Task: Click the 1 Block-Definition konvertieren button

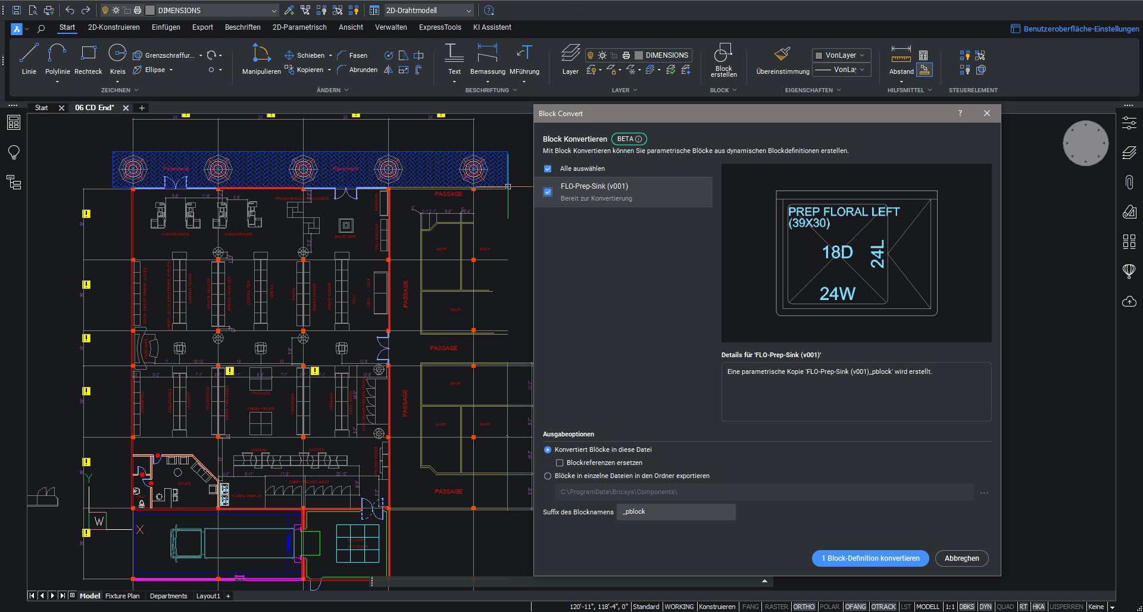Action: tap(870, 558)
